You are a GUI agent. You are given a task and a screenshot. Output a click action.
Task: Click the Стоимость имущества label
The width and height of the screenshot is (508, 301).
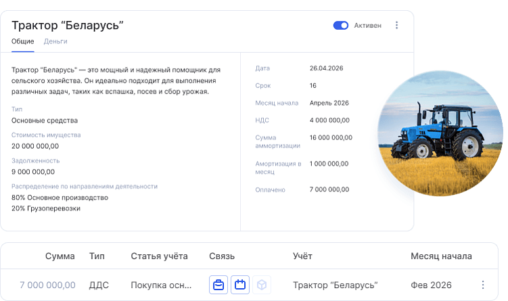[x=46, y=135]
